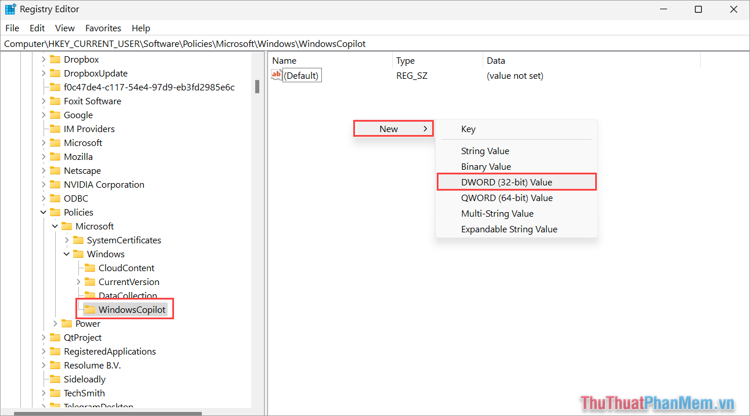This screenshot has width=750, height=416.
Task: Click the TechSmith folder icon
Action: click(x=55, y=393)
